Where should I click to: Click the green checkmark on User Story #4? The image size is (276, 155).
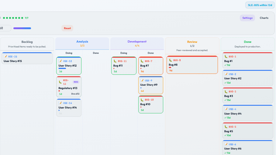(x=225, y=118)
